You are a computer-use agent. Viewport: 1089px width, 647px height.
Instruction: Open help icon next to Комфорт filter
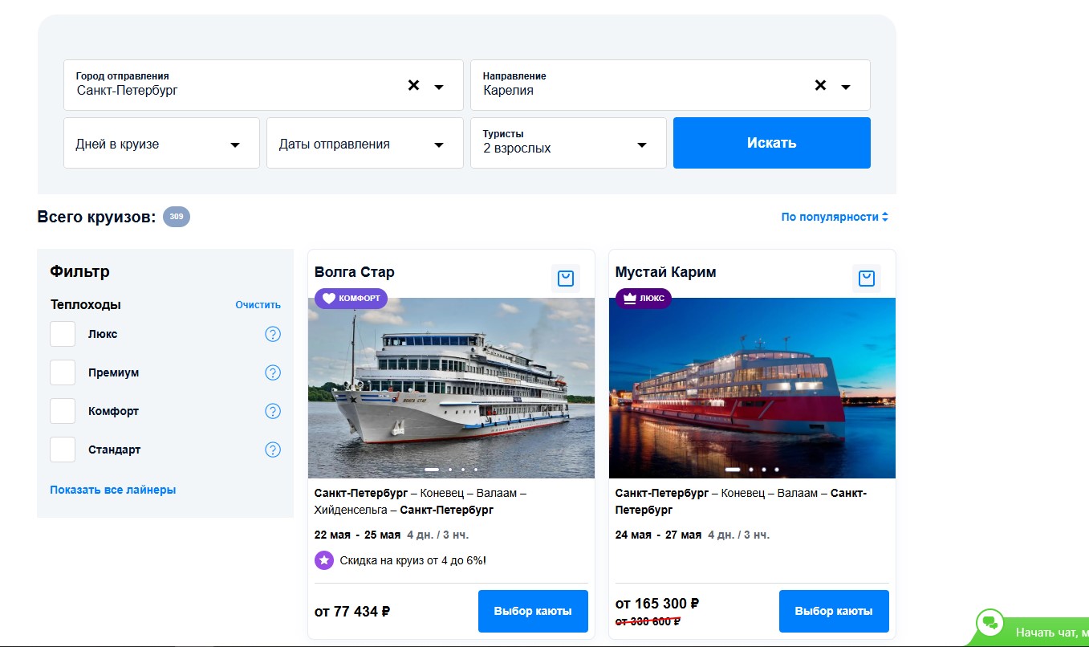coord(273,411)
